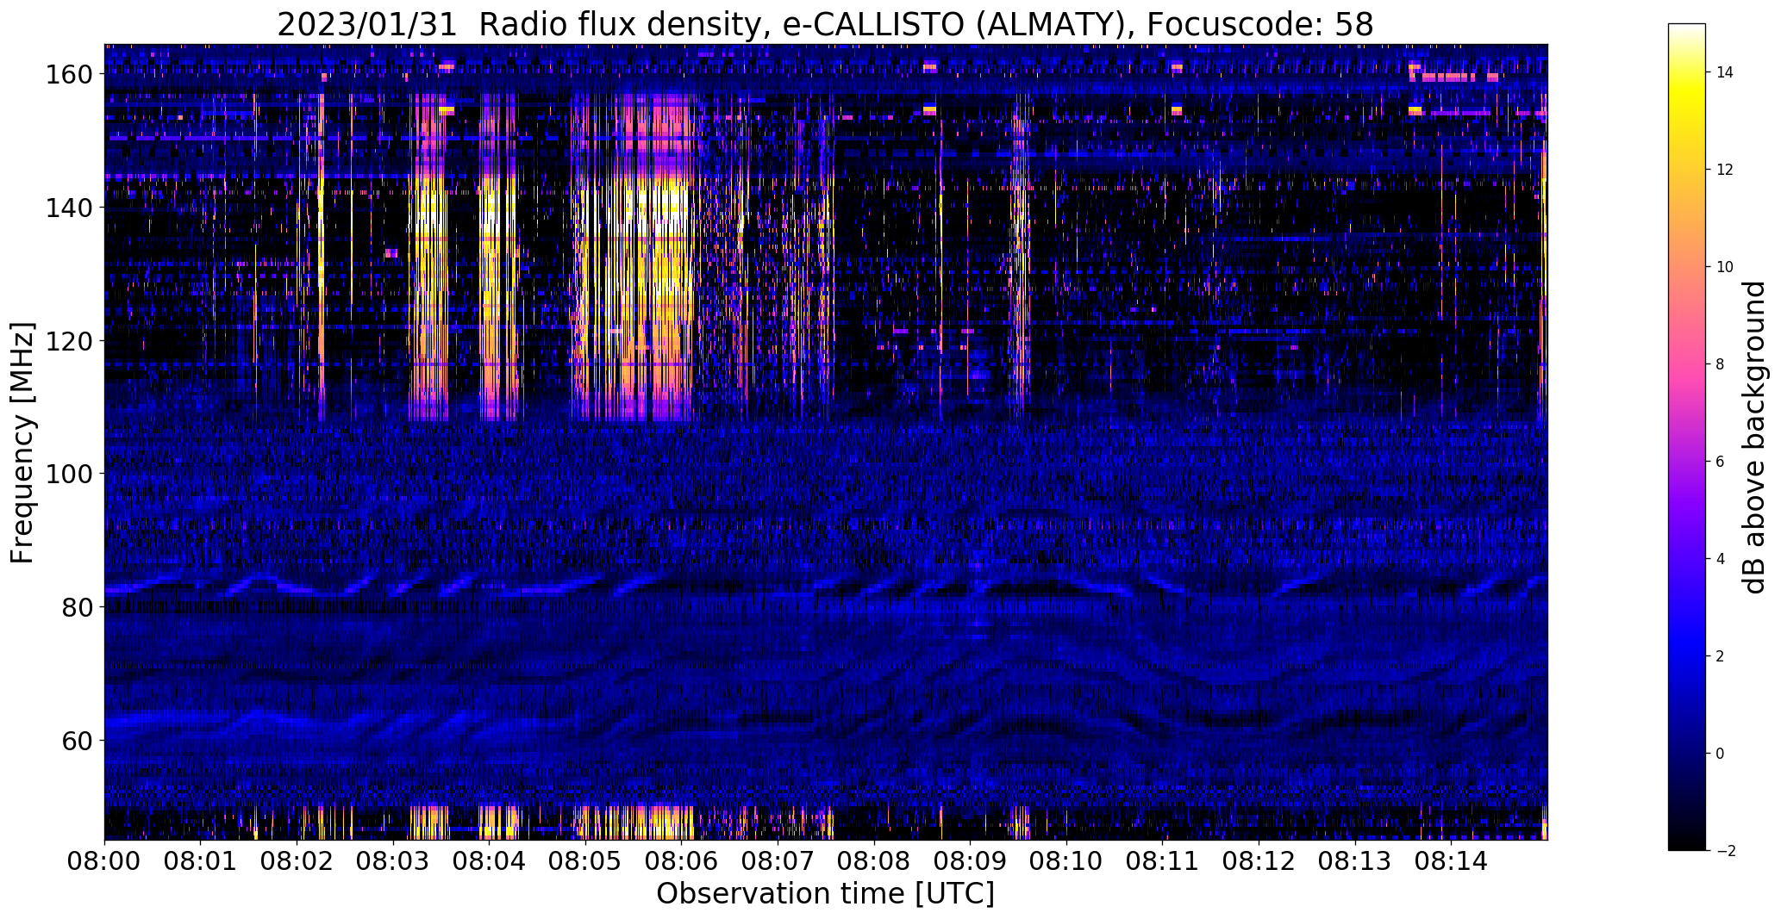The image size is (1781, 919).
Task: Select the 08:12 time tick label
Action: tap(1259, 860)
